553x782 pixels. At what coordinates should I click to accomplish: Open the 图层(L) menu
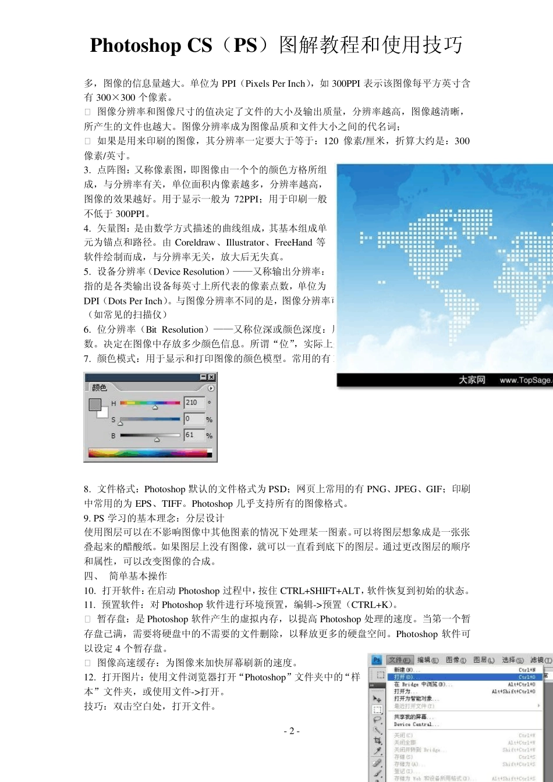click(x=484, y=660)
